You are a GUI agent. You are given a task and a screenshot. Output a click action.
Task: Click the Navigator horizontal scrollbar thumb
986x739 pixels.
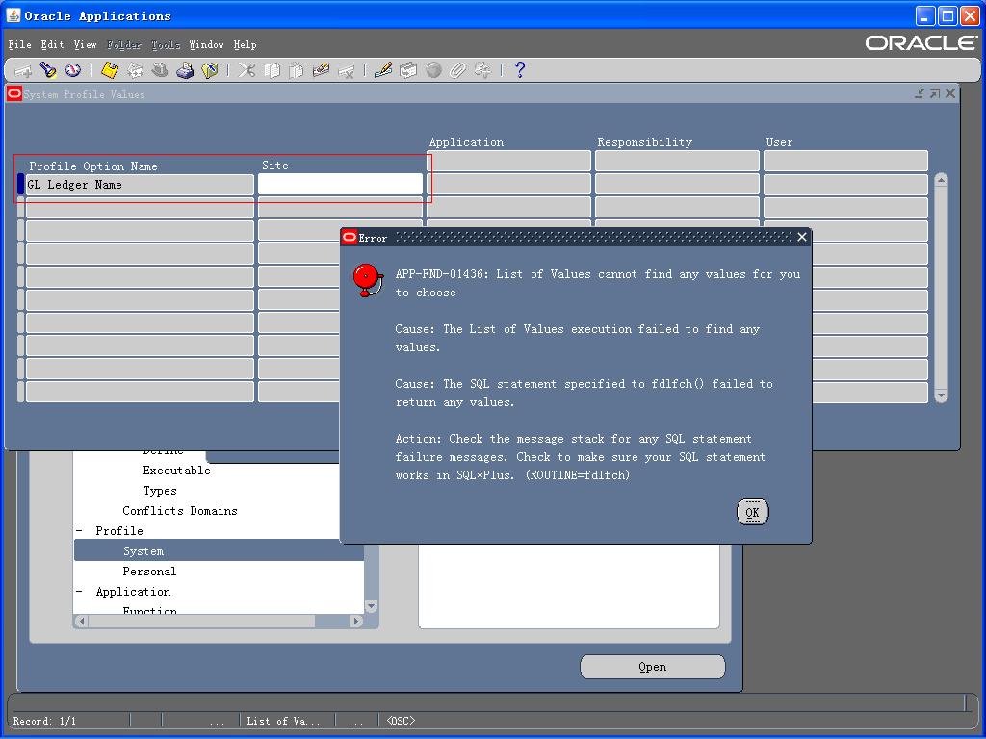pos(201,621)
